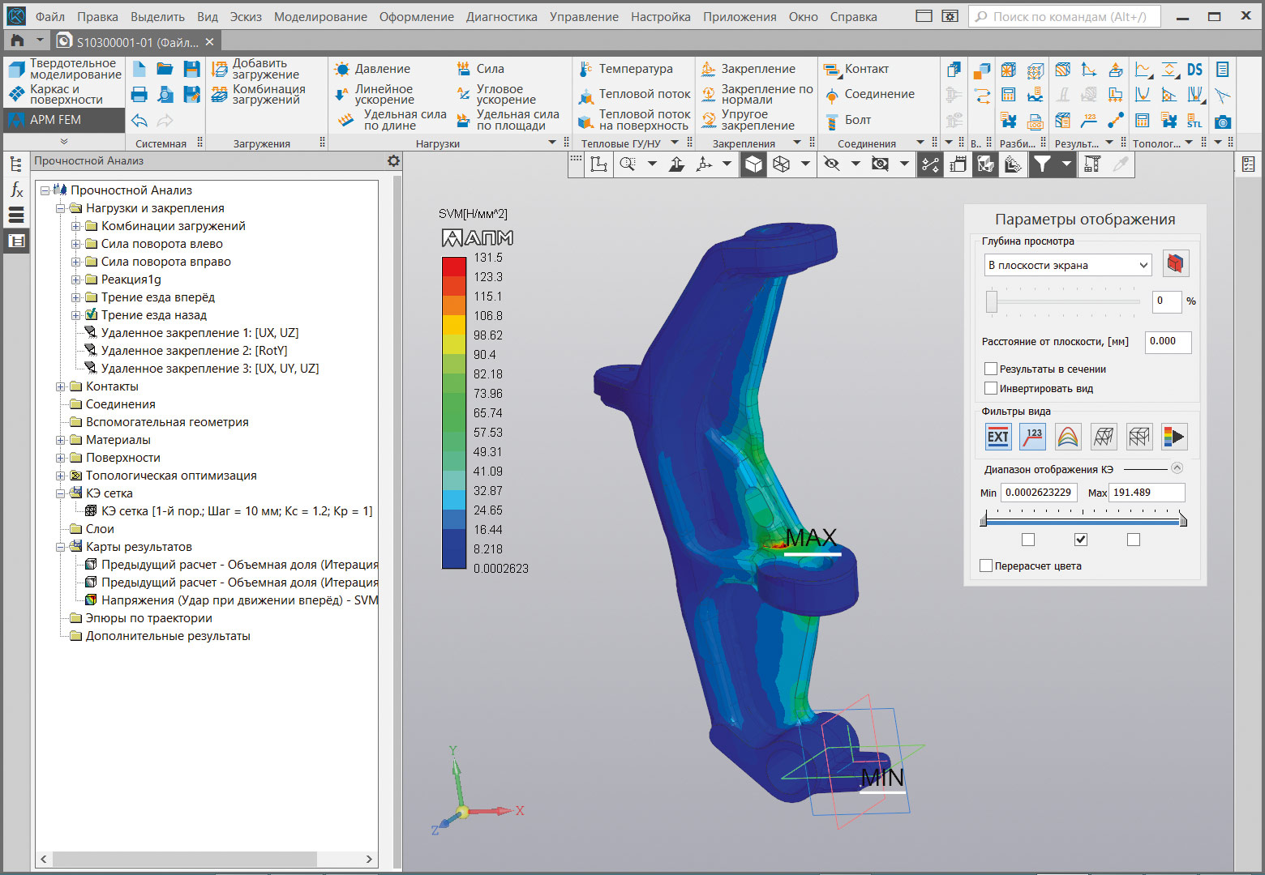Switch to Каркас и поверхности mode

(x=65, y=94)
